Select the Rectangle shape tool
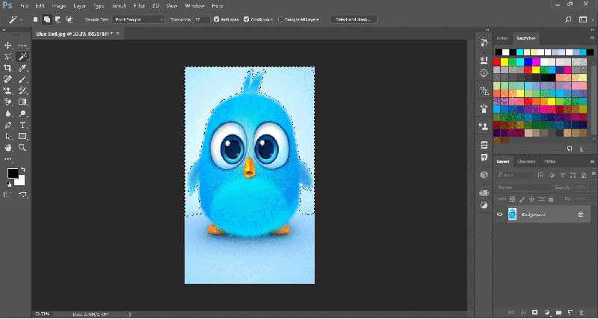This screenshot has width=598, height=319. click(22, 137)
